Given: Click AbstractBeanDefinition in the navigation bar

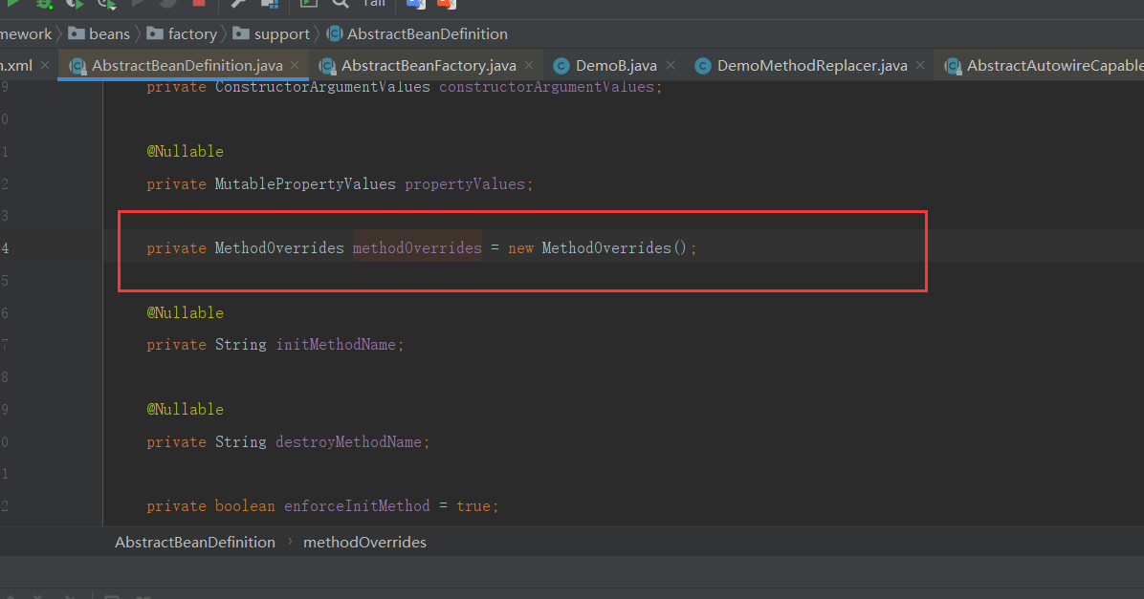Looking at the screenshot, I should 428,33.
